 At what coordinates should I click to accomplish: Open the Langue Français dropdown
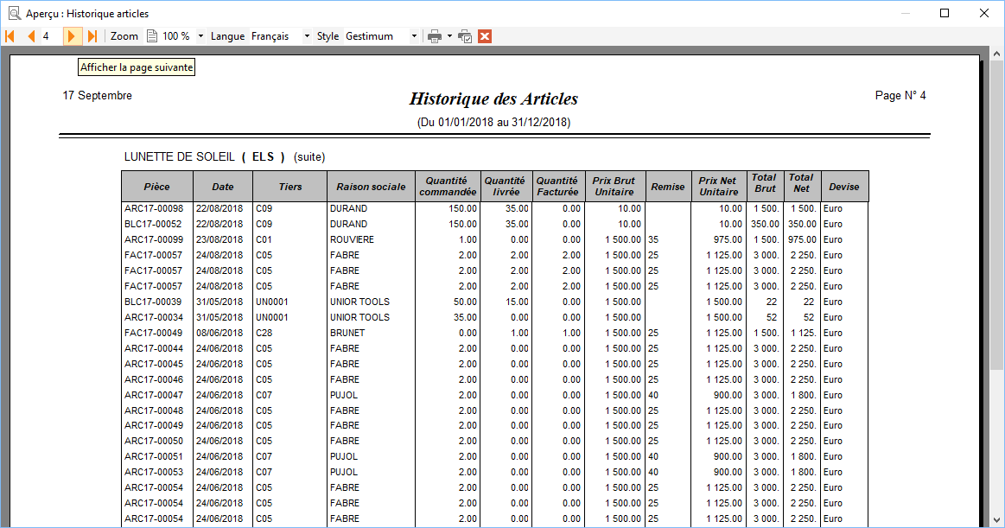pos(307,36)
